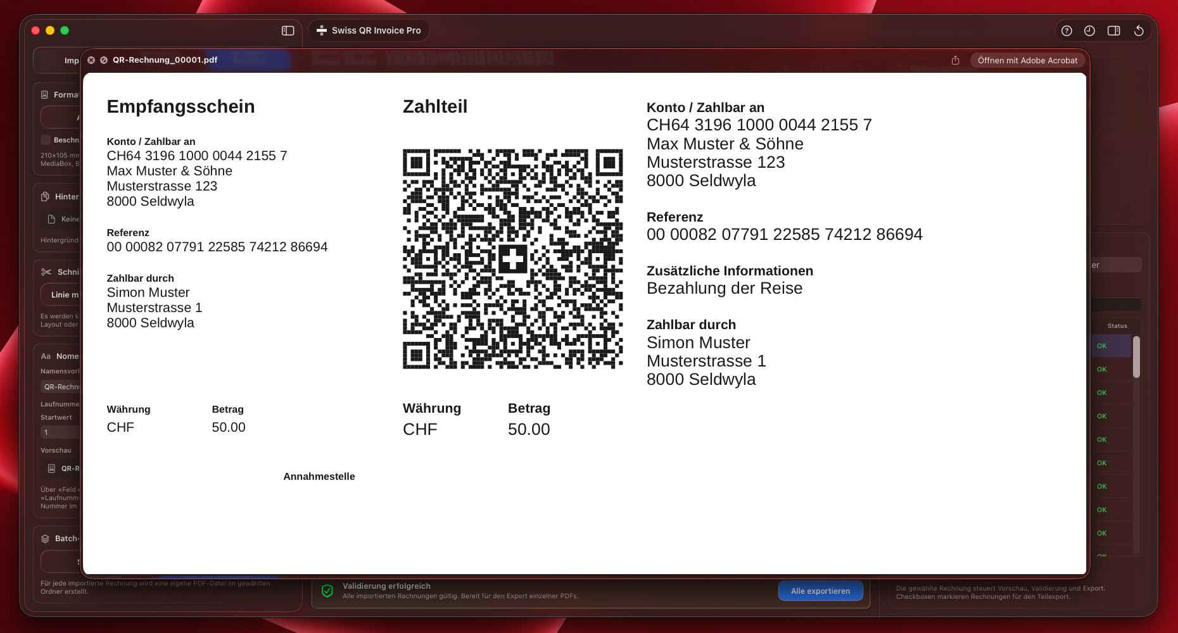The width and height of the screenshot is (1178, 633).
Task: Click the document icon next to Keine
Action: point(52,219)
